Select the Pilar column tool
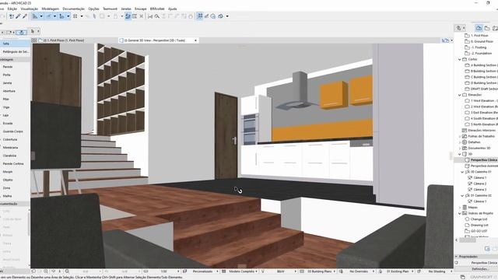The height and width of the screenshot is (280, 498). (15, 99)
